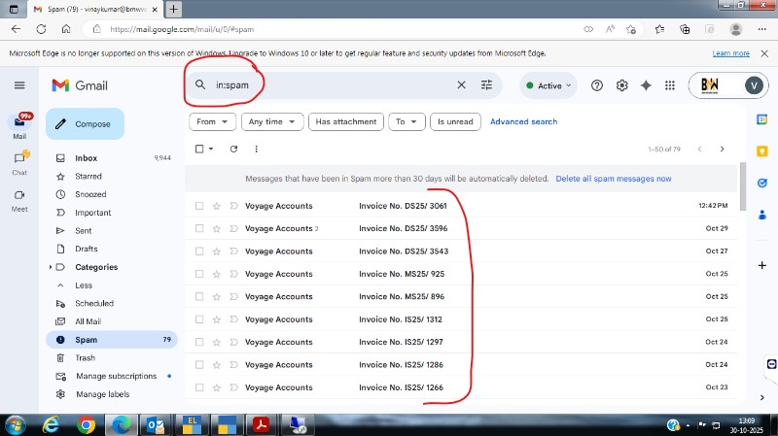Clear the search with the X icon
Viewport: 778px width, 436px height.
[462, 85]
